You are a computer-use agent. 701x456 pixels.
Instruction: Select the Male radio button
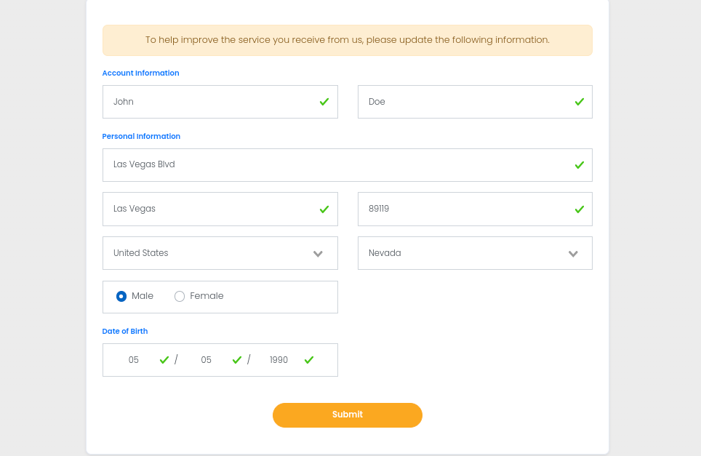click(122, 296)
